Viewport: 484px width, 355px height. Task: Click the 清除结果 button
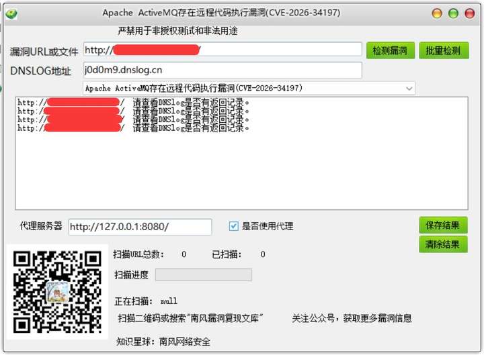[x=443, y=244]
